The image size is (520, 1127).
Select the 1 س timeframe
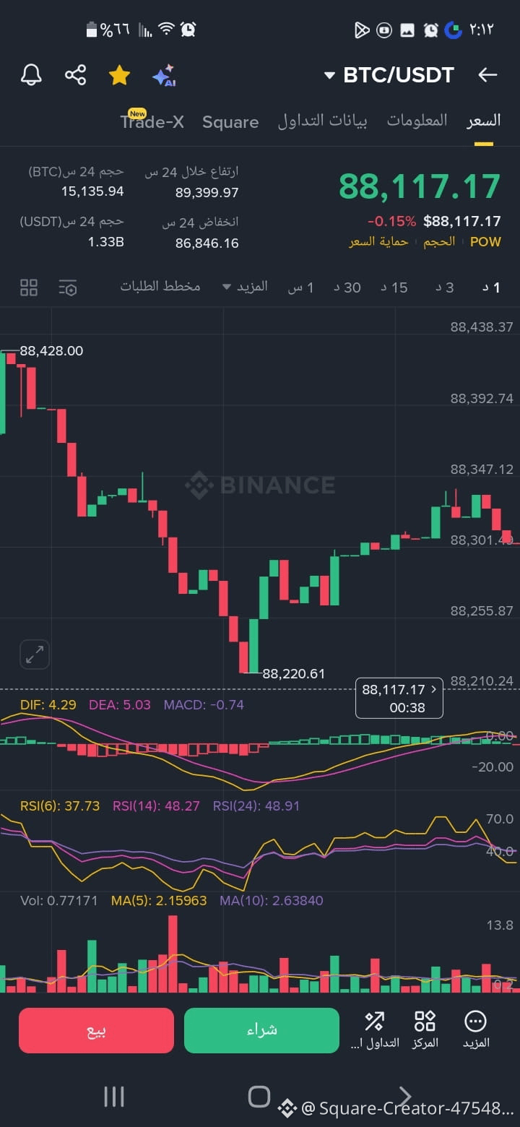pos(300,288)
